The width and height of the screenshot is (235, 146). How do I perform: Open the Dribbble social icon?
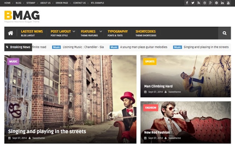click(x=205, y=3)
